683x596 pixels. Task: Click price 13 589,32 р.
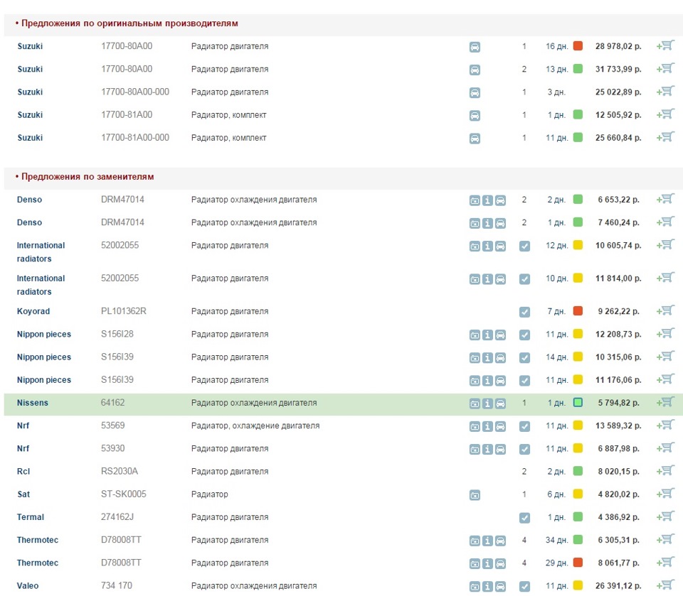[x=618, y=426]
